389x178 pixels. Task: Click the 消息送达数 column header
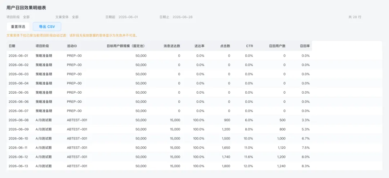(x=172, y=46)
